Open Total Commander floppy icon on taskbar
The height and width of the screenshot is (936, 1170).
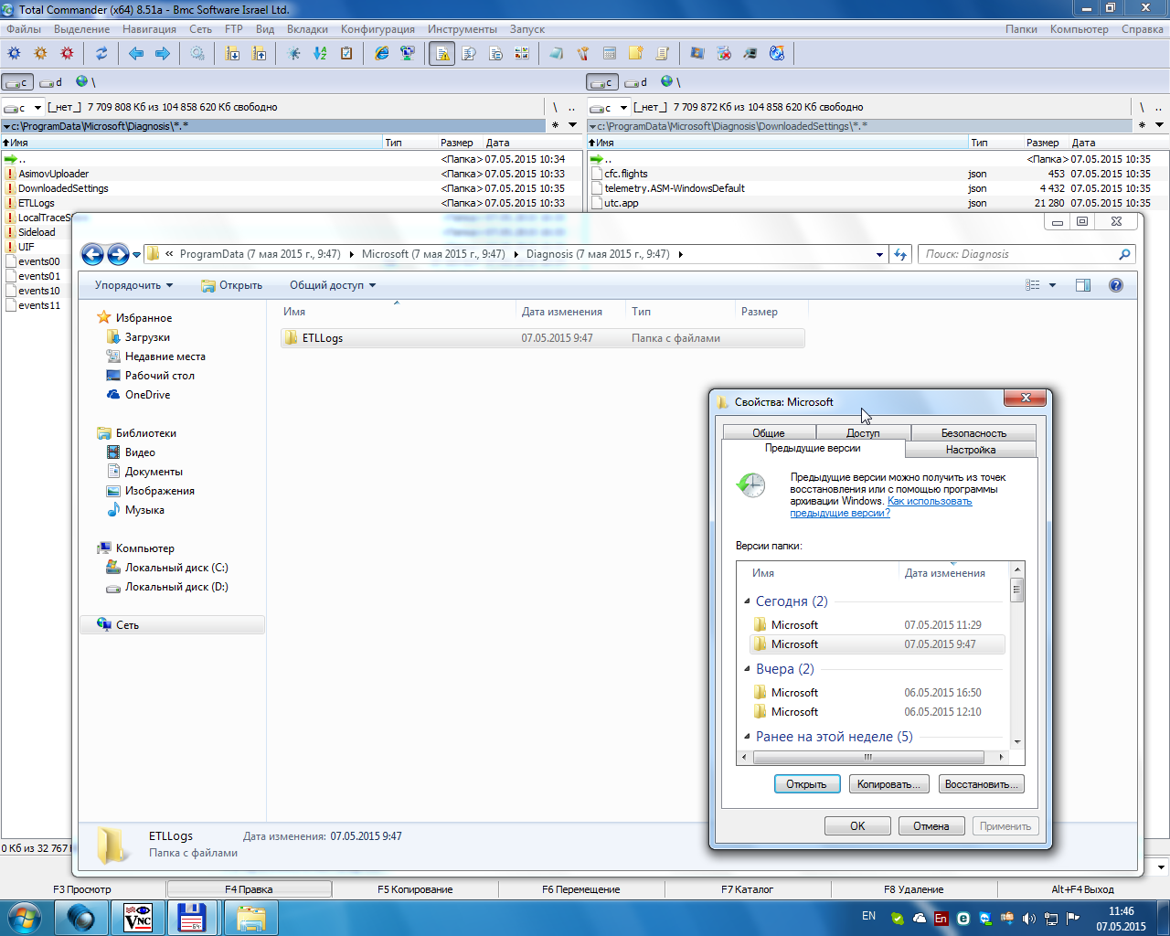point(192,918)
